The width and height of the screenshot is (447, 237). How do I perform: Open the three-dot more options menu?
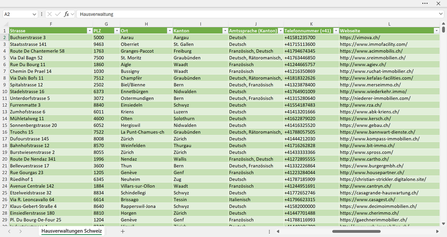(425, 3)
